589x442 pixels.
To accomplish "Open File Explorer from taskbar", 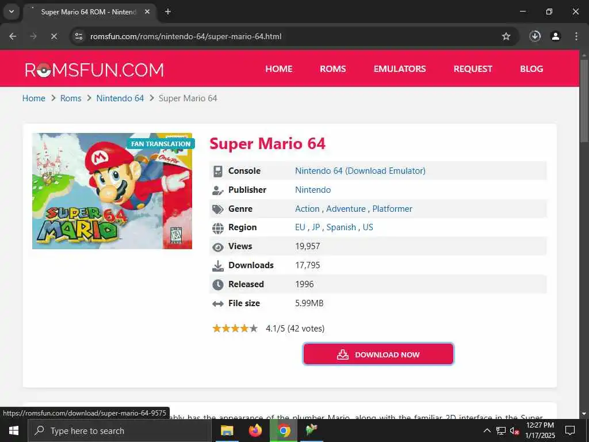I will coord(227,430).
